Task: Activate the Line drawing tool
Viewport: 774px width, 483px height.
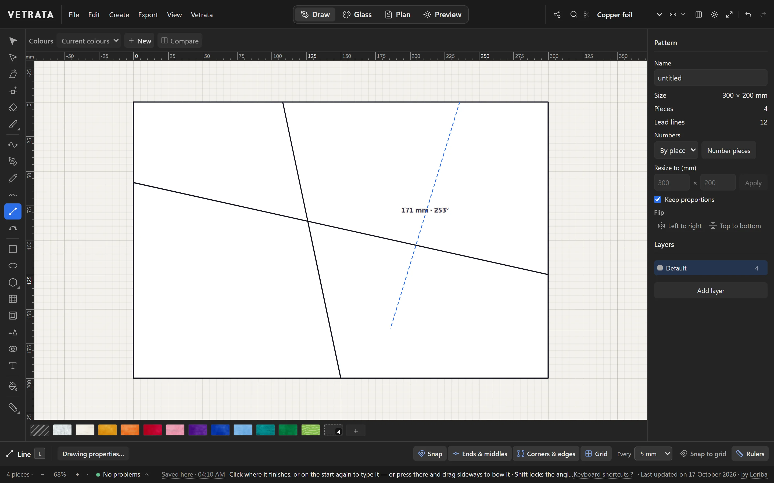Action: [13, 211]
